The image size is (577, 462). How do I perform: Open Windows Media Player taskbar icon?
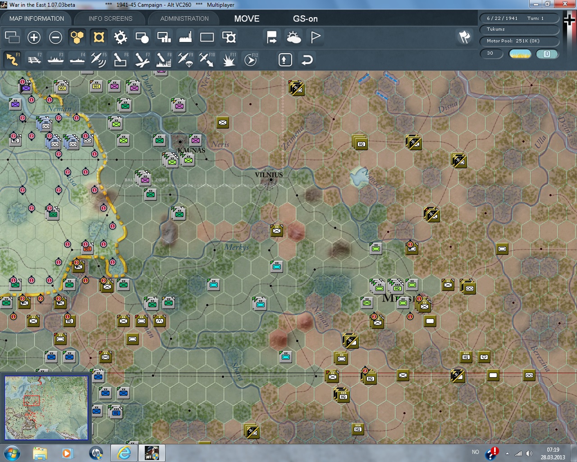(x=67, y=453)
